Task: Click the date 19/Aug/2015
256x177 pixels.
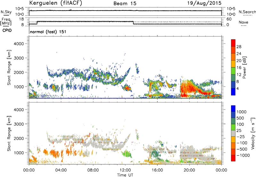Action: click(x=204, y=3)
